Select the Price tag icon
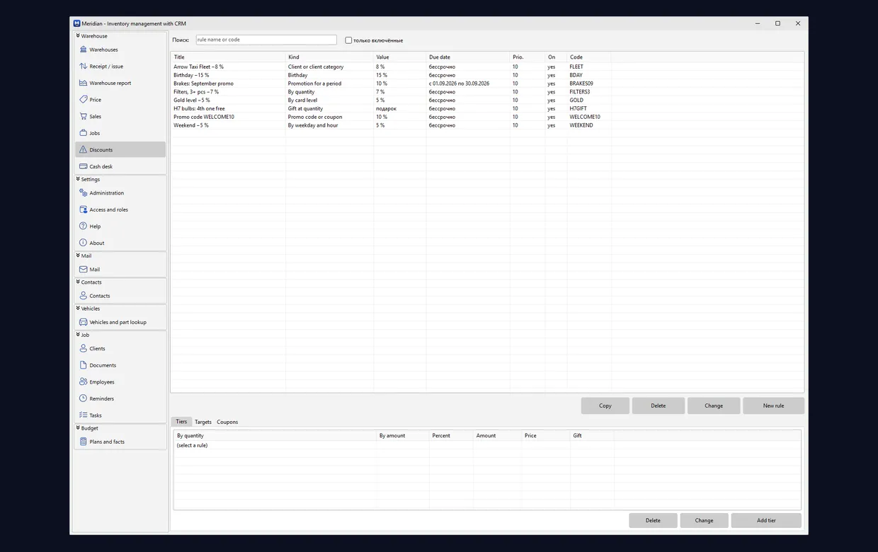This screenshot has height=552, width=878. pos(83,100)
